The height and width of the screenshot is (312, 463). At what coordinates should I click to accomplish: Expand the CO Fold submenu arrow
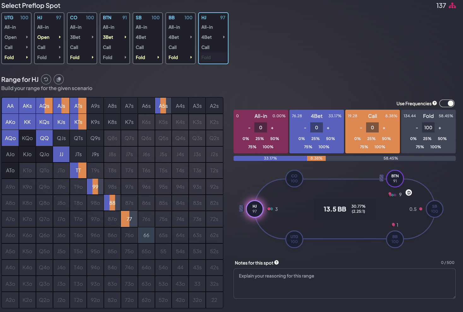point(92,57)
